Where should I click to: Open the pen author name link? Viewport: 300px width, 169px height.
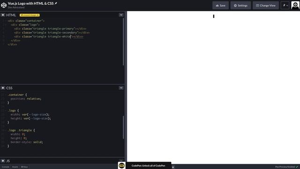coord(16,8)
